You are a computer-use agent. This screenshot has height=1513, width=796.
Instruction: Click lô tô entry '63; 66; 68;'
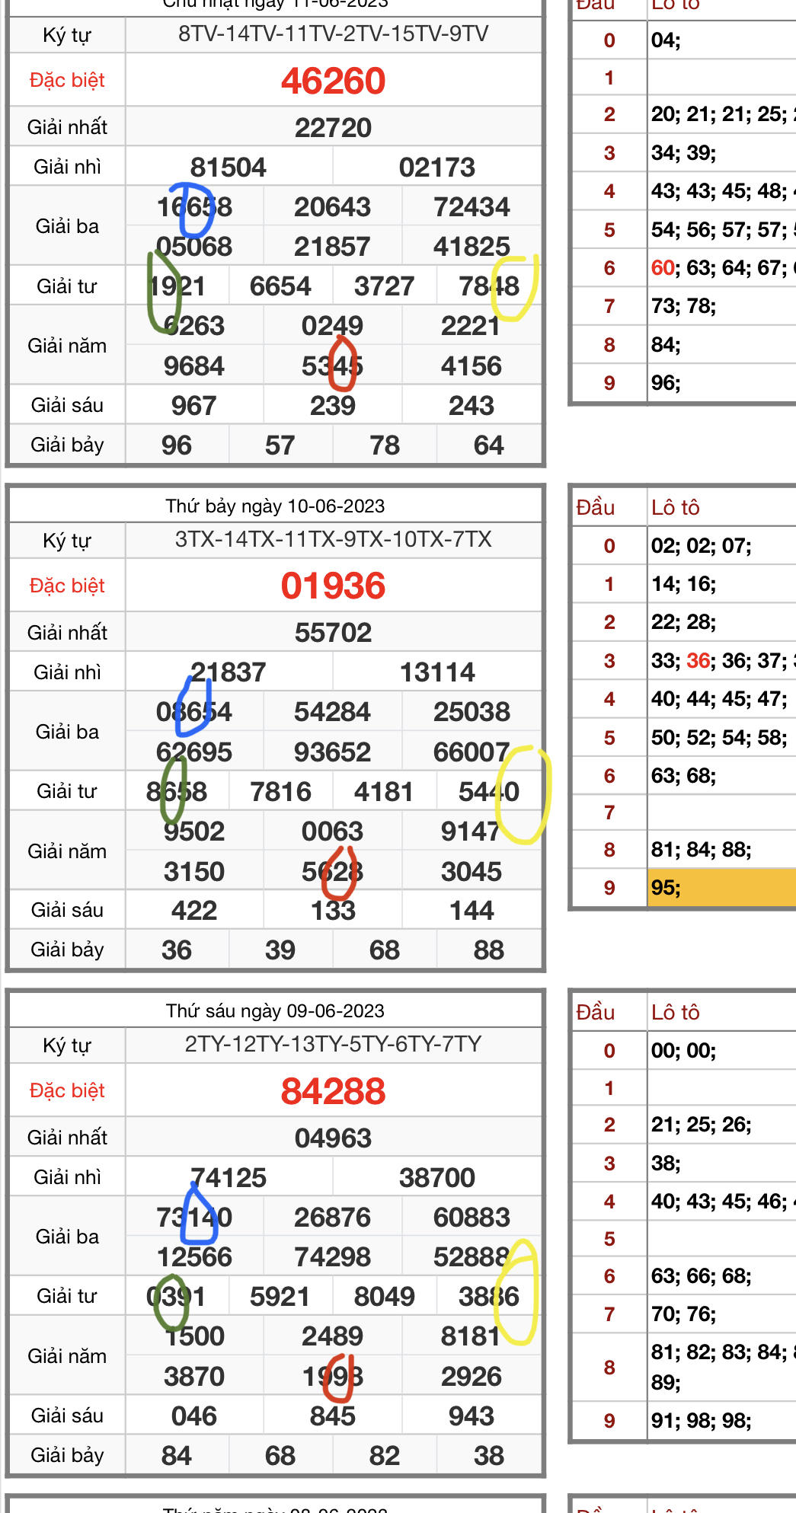[701, 1276]
